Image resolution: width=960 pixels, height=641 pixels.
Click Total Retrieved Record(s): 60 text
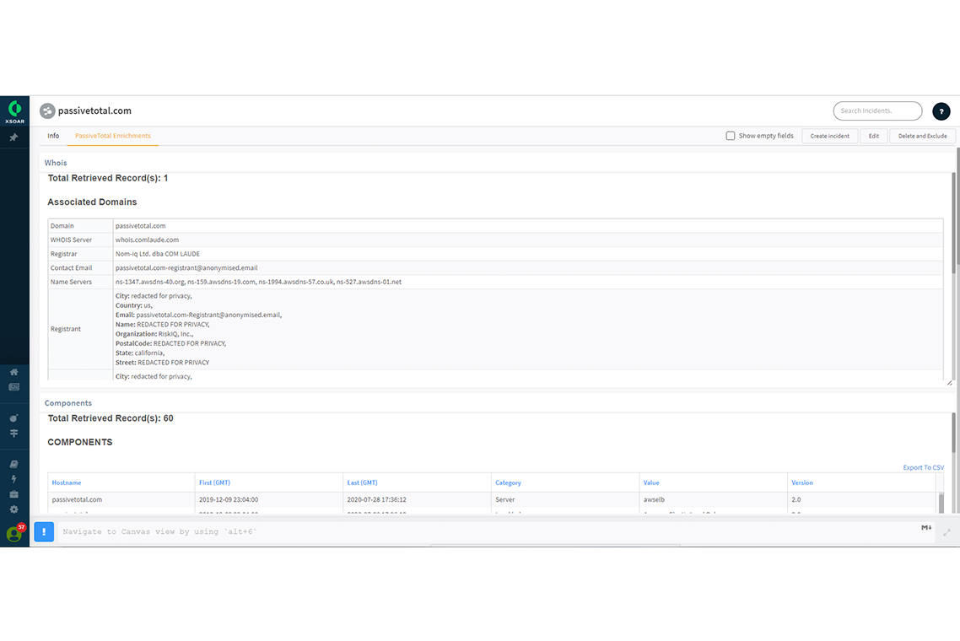pyautogui.click(x=111, y=418)
